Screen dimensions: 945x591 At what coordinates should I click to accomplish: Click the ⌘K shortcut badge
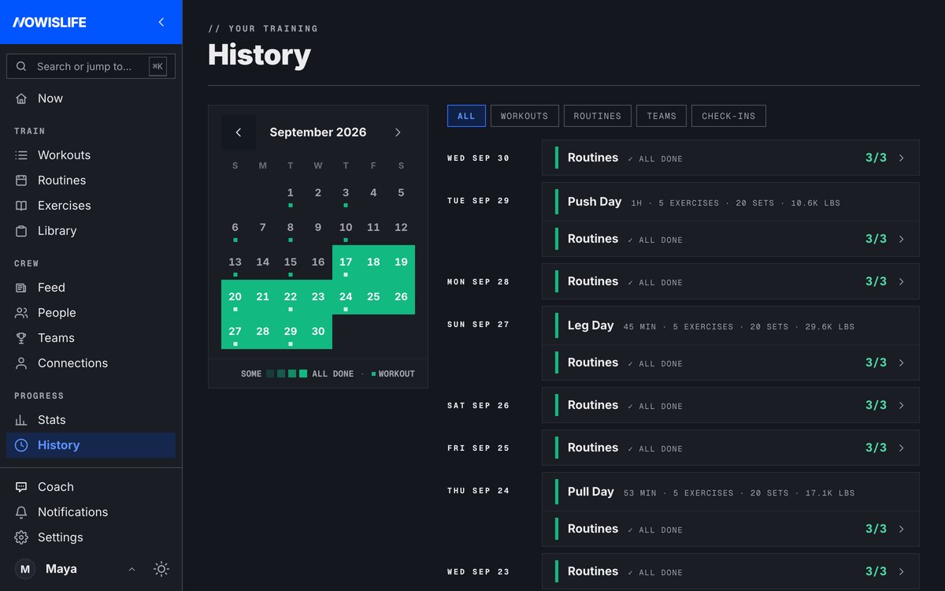157,66
